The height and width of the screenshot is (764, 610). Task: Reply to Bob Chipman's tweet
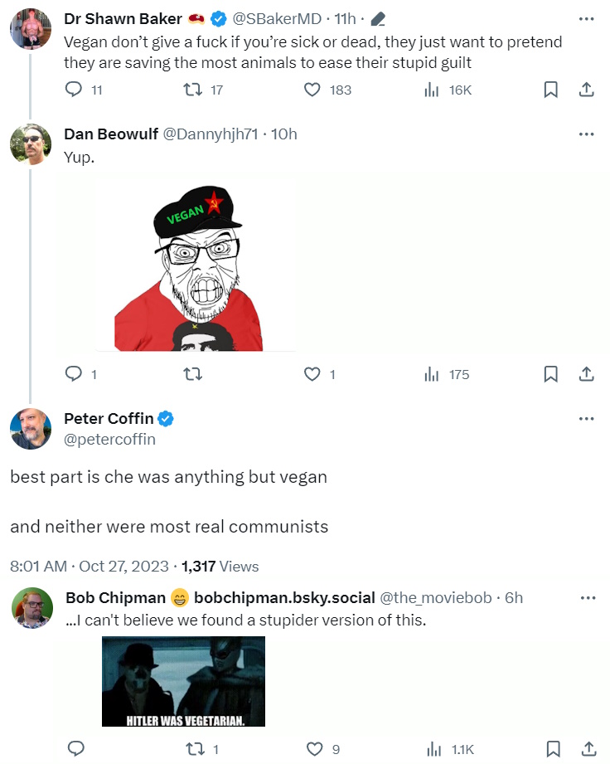(x=75, y=749)
